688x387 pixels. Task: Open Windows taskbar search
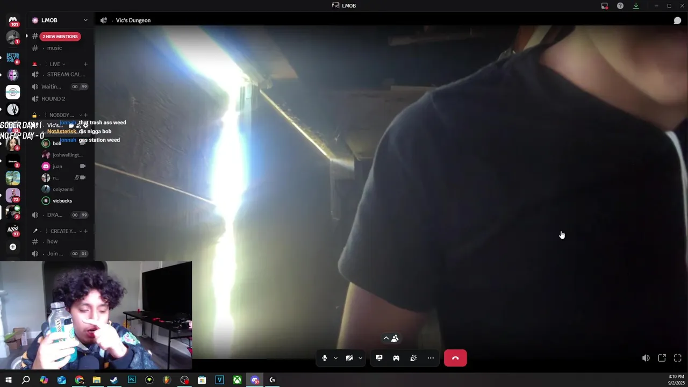tap(26, 380)
